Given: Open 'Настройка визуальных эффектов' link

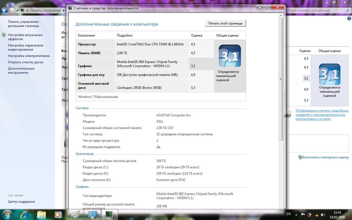Looking at the screenshot, I should (x=25, y=37).
